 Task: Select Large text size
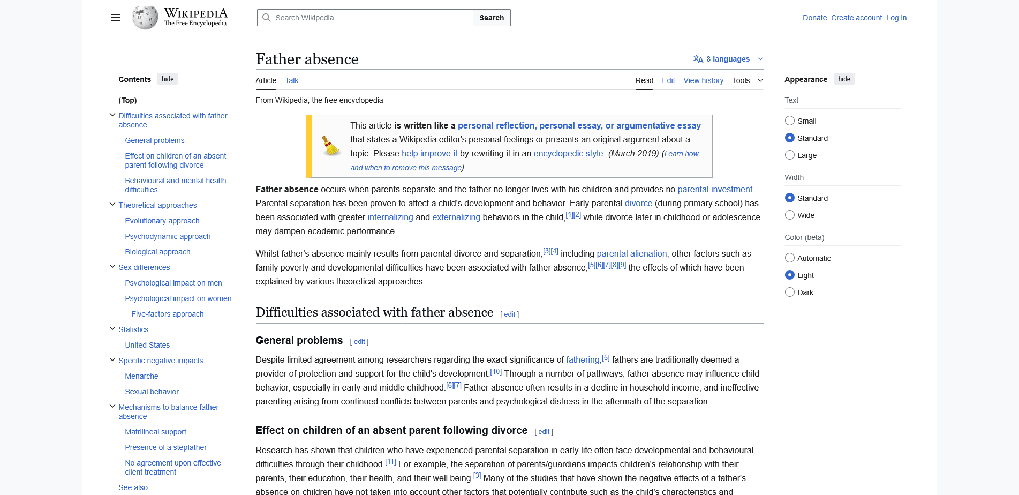[x=789, y=155]
